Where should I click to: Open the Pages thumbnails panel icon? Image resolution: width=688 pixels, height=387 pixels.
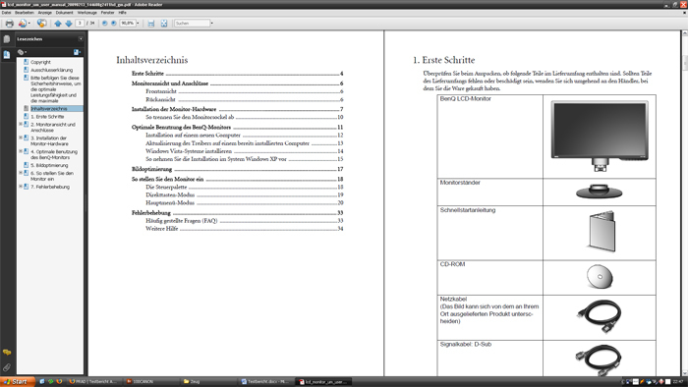[7, 39]
